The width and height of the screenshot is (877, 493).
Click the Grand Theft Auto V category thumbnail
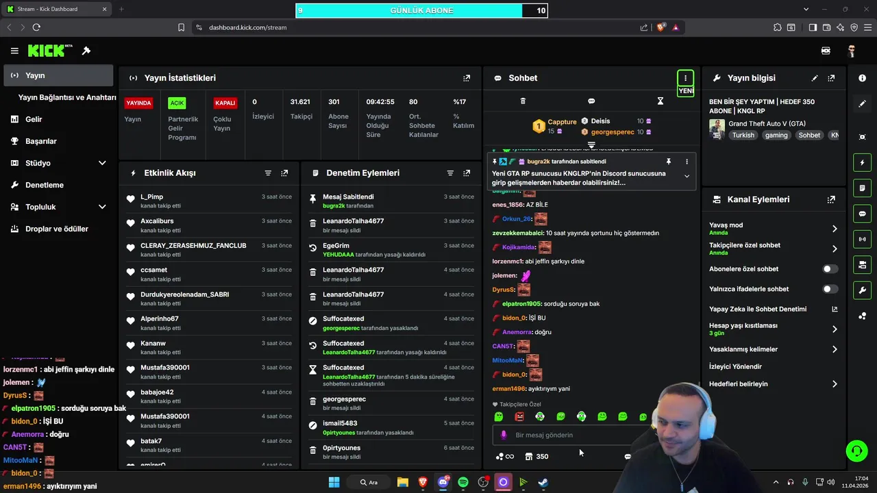(717, 129)
